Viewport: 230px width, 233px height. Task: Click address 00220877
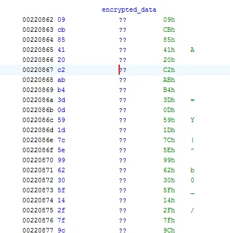38,230
